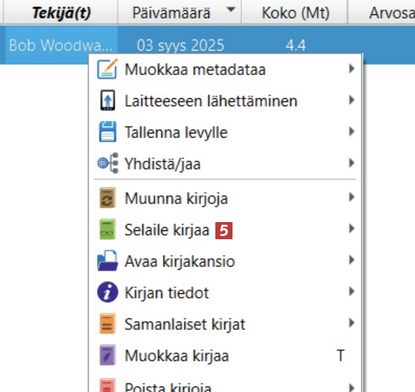Click the T shortcut label for Muokkaa kirjaa
415x392 pixels.
click(x=340, y=355)
